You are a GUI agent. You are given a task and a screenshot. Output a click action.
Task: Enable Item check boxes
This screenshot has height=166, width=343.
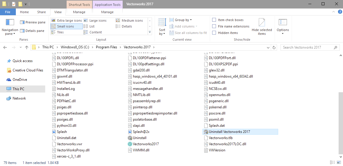pos(214,20)
